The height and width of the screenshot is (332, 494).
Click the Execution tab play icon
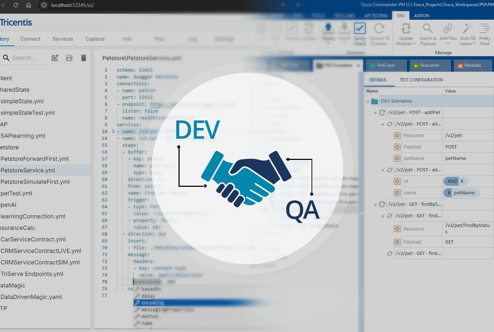click(x=416, y=66)
